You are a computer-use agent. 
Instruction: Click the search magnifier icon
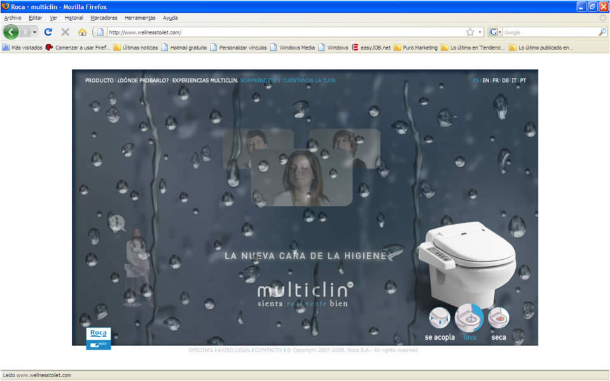tap(602, 32)
